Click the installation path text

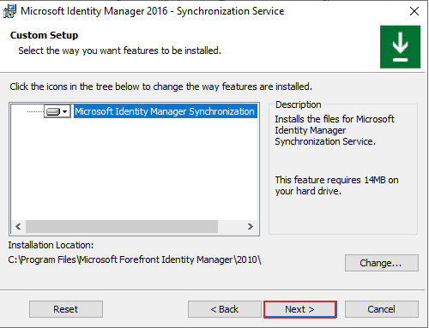coord(135,259)
